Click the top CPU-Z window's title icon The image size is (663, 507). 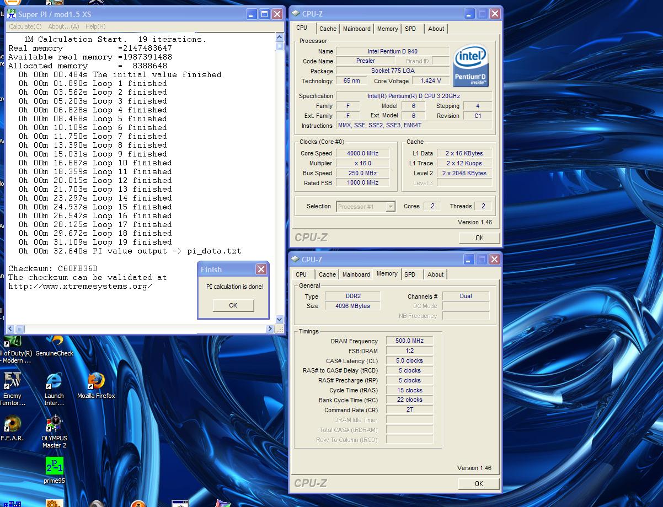(296, 14)
